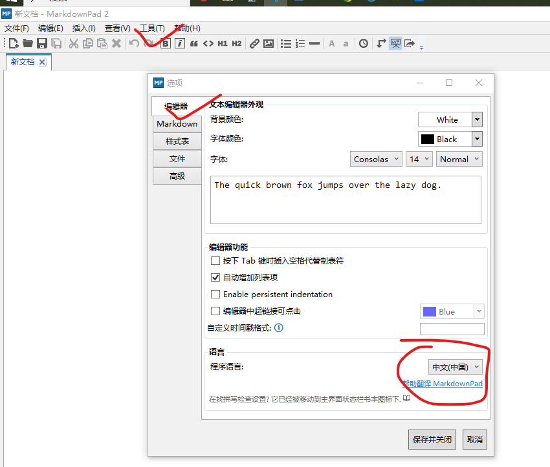Click the spell-check book icon
The image size is (550, 467).
coord(406,398)
